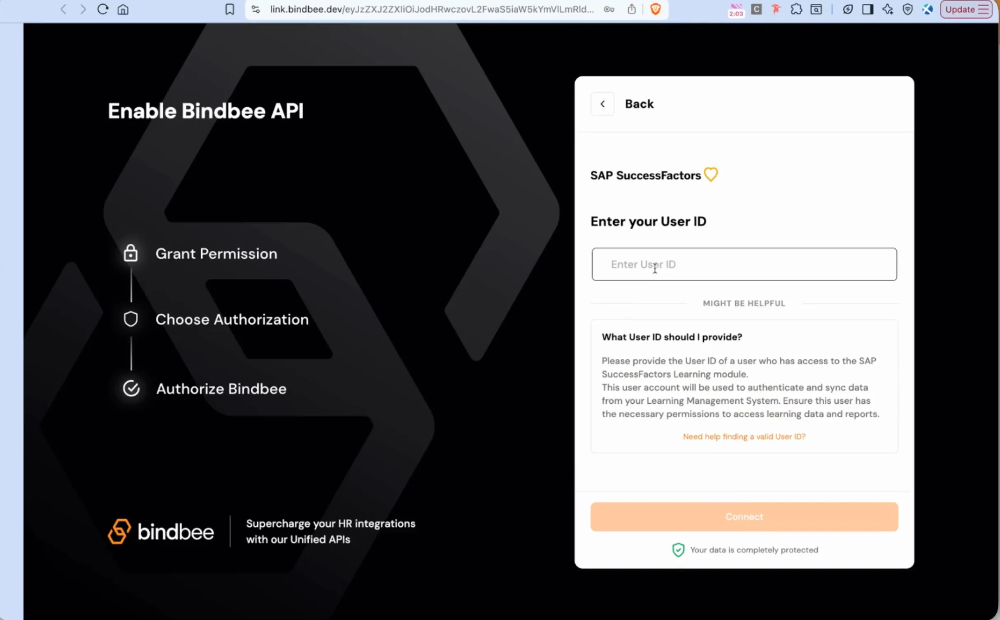
Task: Click the Update browser button
Action: point(967,9)
